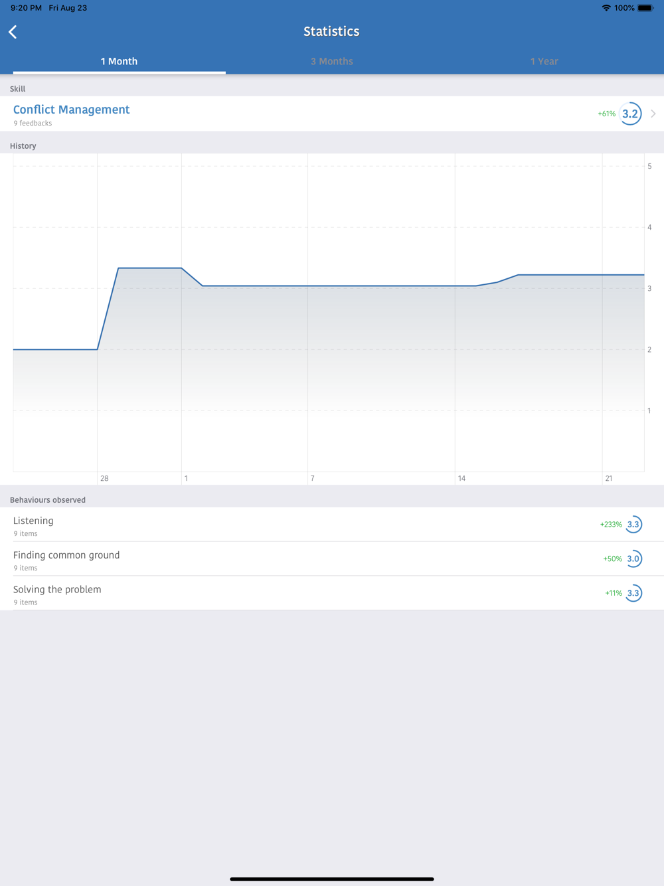Open the Finding common ground row

332,559
